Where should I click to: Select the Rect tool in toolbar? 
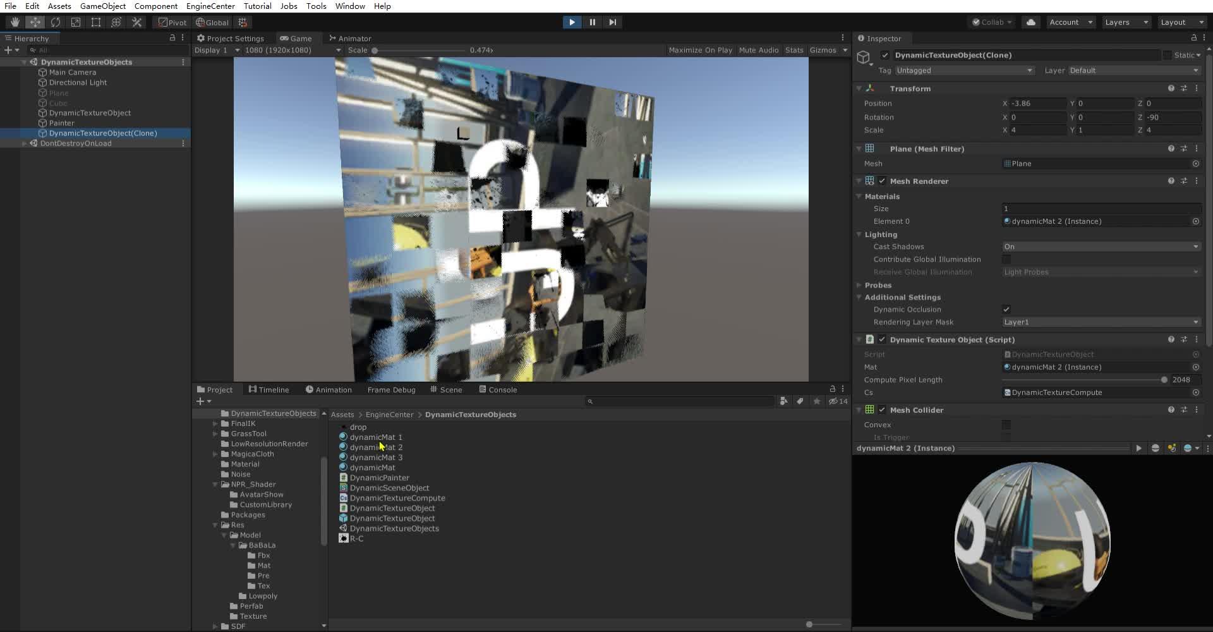(95, 22)
